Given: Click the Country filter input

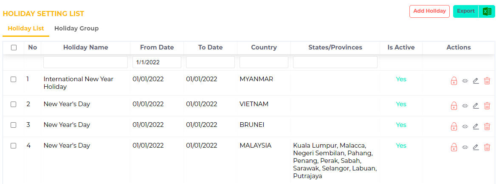Looking at the screenshot, I should [x=264, y=62].
